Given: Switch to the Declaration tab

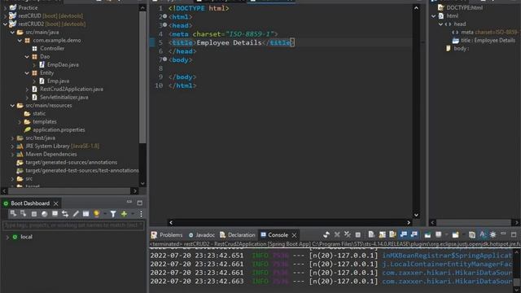Looking at the screenshot, I should [x=238, y=235].
